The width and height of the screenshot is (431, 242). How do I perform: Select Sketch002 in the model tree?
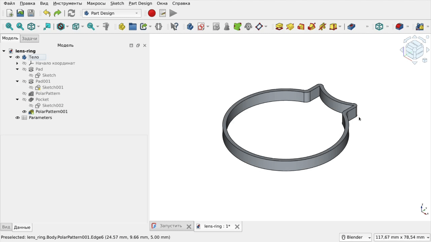click(x=53, y=106)
